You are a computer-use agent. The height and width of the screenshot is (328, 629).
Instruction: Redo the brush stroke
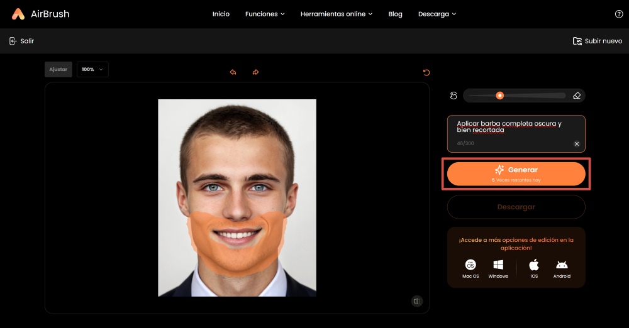255,72
